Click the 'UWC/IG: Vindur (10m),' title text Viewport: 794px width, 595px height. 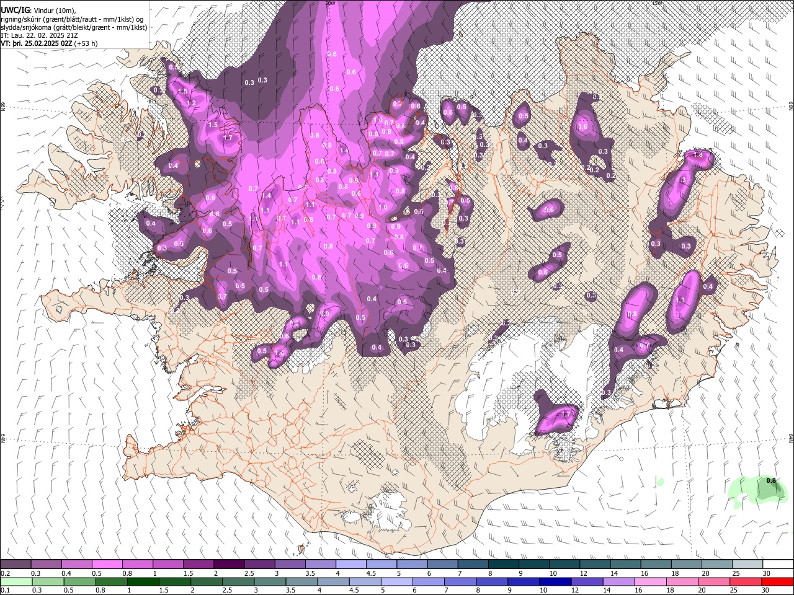37,10
